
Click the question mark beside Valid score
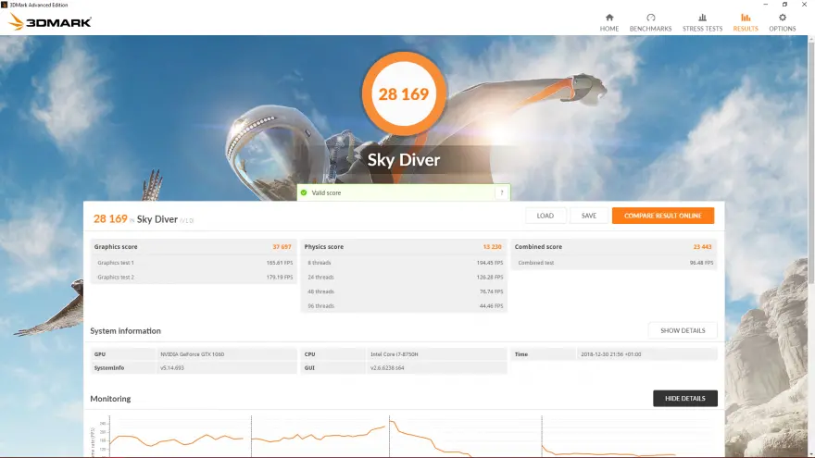[x=502, y=192]
